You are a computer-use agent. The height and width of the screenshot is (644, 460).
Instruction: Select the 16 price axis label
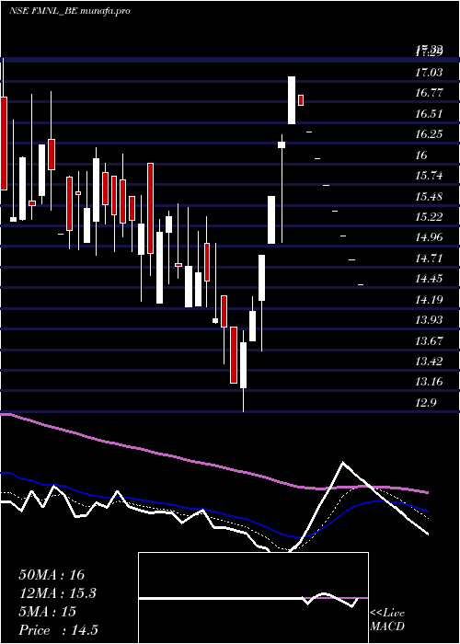coord(421,155)
